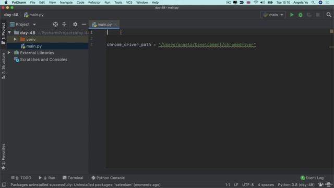
Task: Click the battery status icon
Action: [x=270, y=2]
